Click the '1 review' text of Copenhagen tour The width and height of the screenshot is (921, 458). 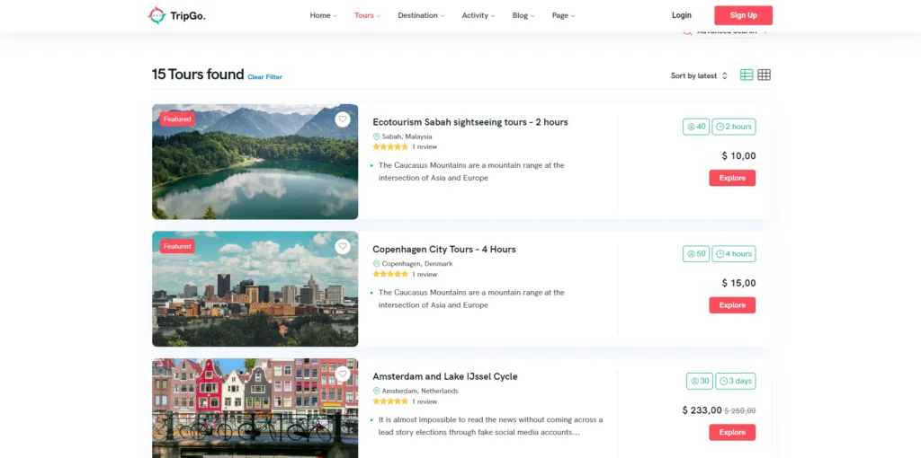(425, 274)
